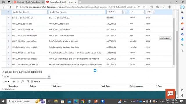Screen dimensions: 186x104
Task: Click the Job Code column header
Action: click(x=106, y=86)
